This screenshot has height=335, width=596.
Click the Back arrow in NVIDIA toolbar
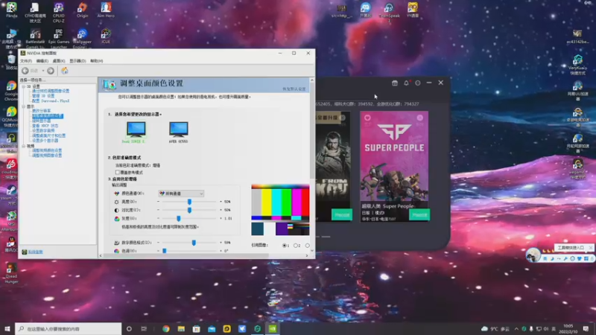click(25, 71)
